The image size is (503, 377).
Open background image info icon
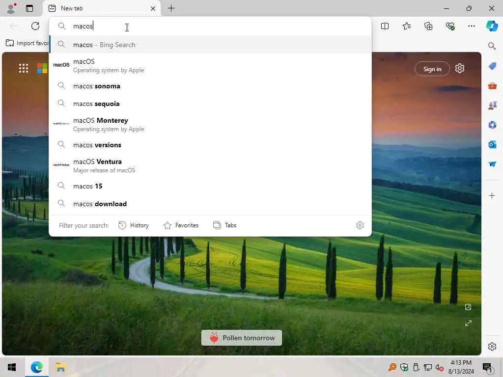[x=468, y=307]
